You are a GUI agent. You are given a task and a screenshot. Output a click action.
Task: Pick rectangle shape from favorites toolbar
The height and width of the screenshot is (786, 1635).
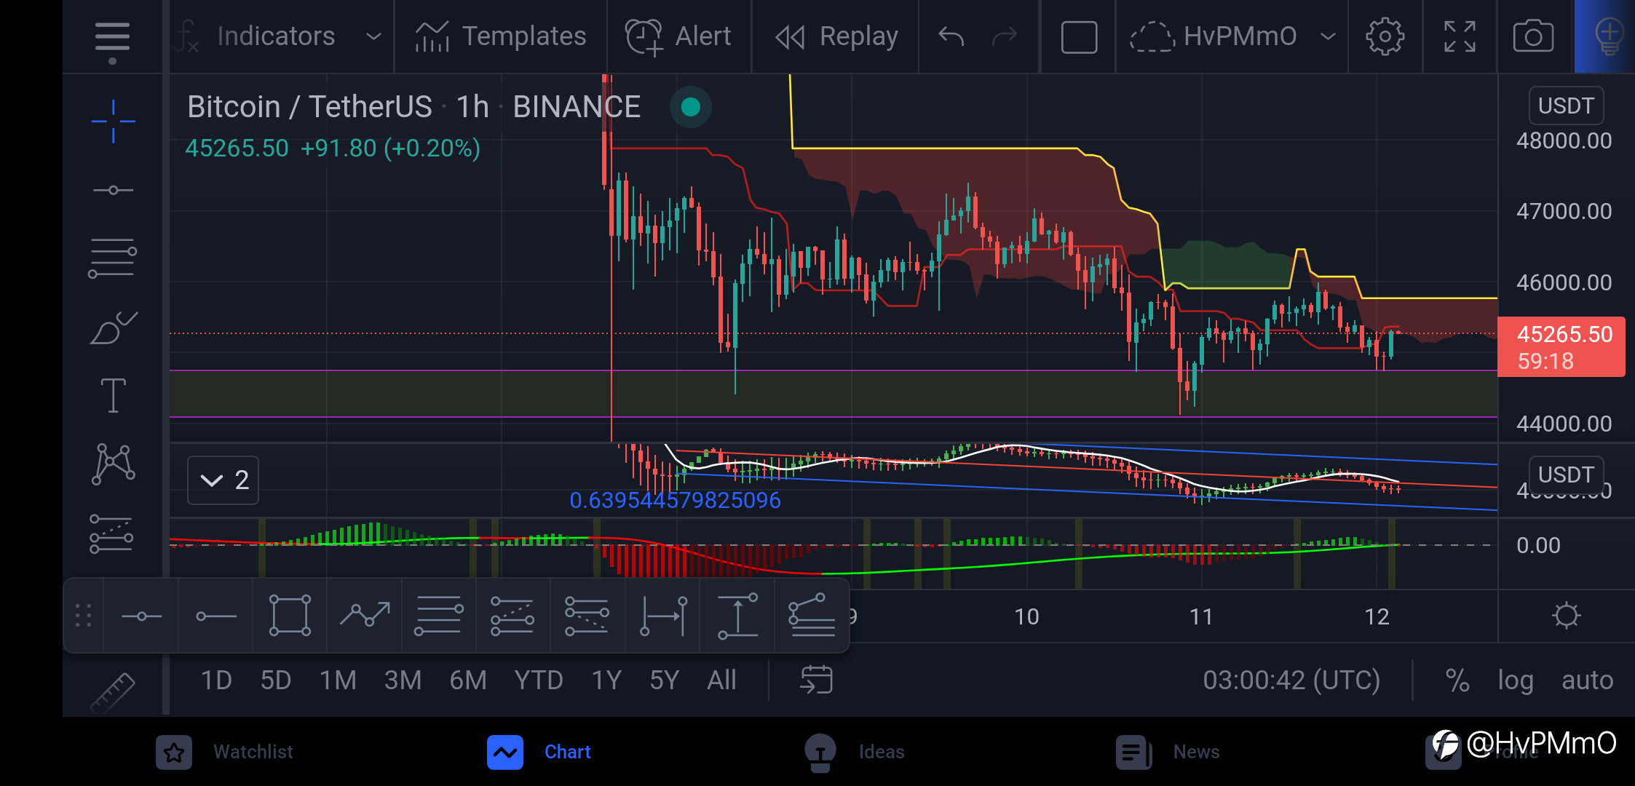click(290, 616)
